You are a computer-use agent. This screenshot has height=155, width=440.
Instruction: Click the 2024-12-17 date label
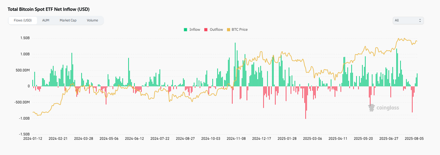point(261,139)
